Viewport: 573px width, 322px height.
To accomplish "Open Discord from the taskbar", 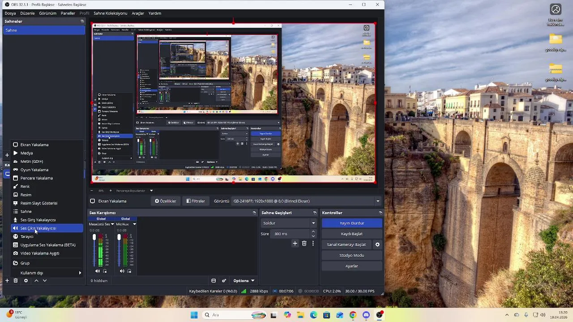I will (x=366, y=315).
